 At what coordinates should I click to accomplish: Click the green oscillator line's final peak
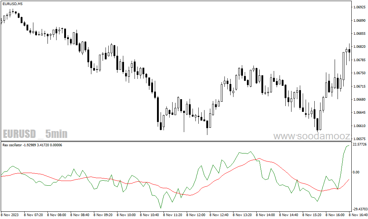pos(349,145)
